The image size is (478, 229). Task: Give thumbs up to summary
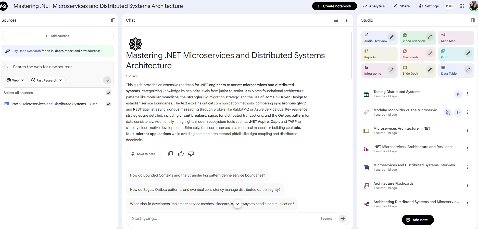tap(181, 154)
